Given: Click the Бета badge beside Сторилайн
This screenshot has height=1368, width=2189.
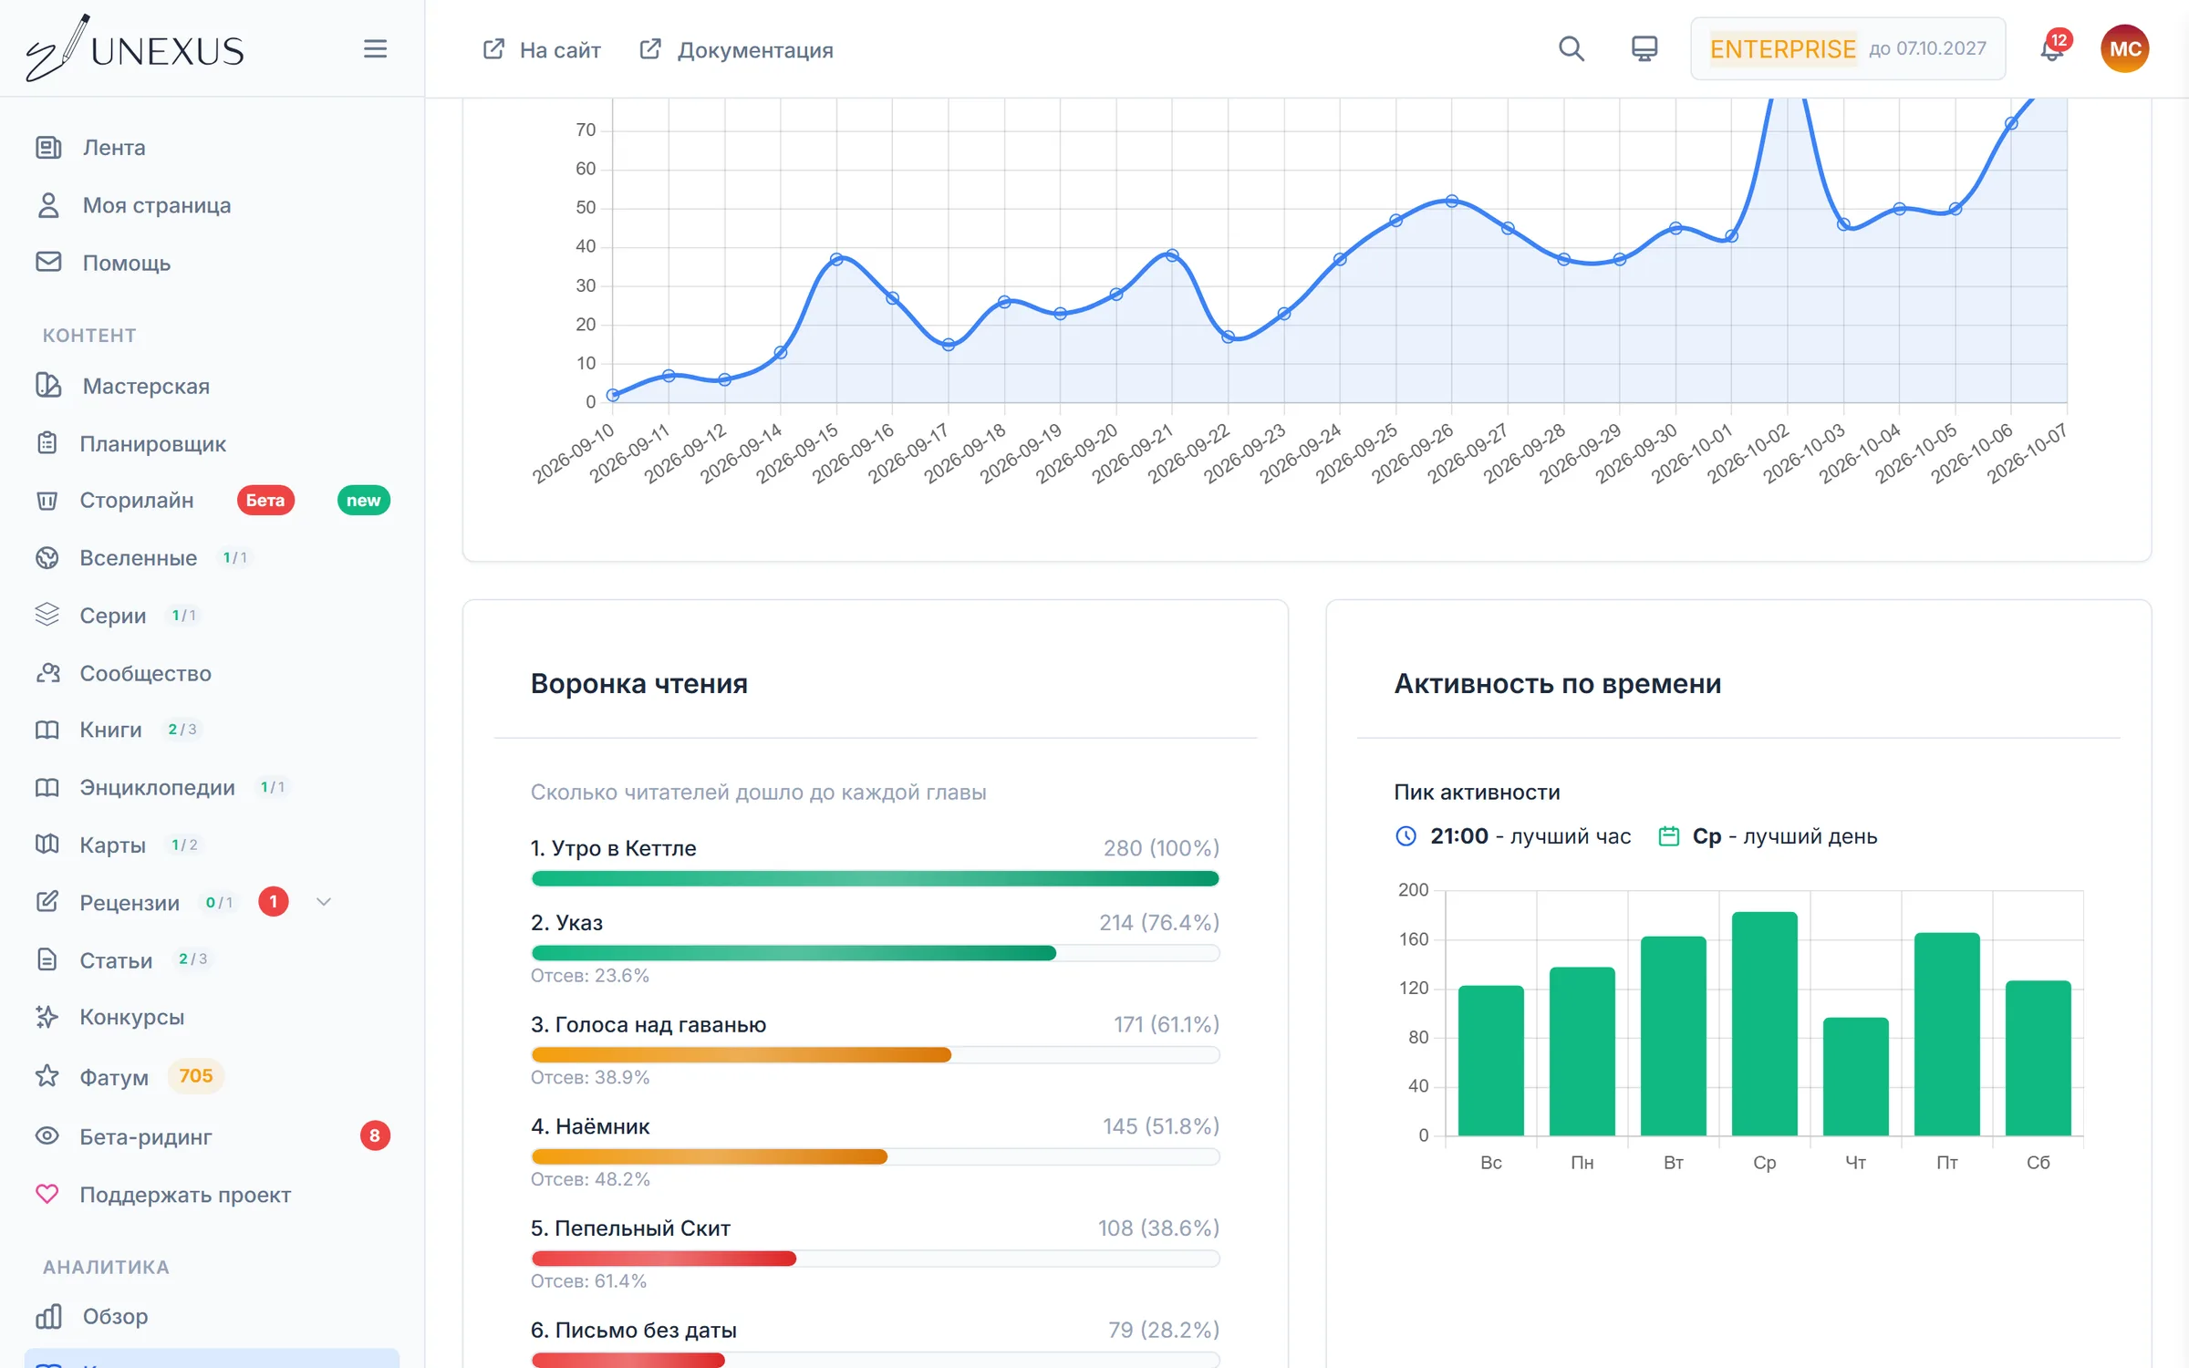Looking at the screenshot, I should click(265, 500).
